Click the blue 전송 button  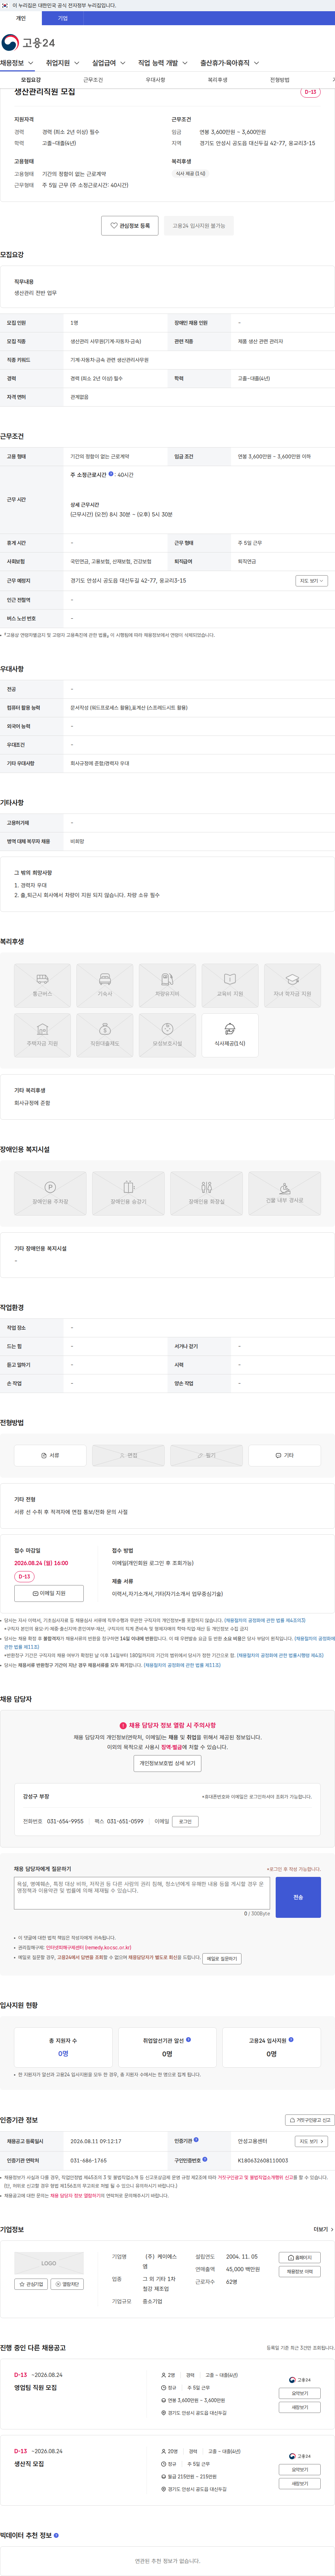tap(298, 1897)
